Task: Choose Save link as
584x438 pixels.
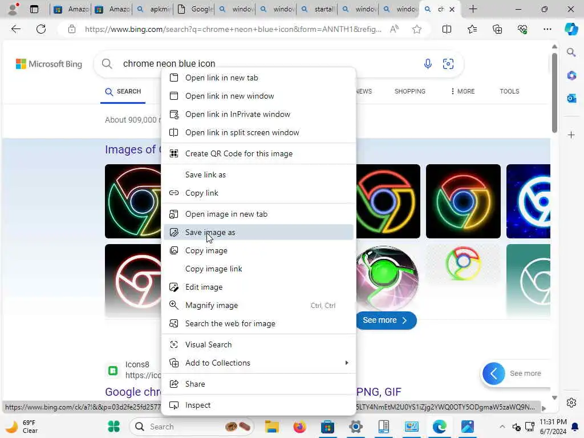Action: pos(258,175)
